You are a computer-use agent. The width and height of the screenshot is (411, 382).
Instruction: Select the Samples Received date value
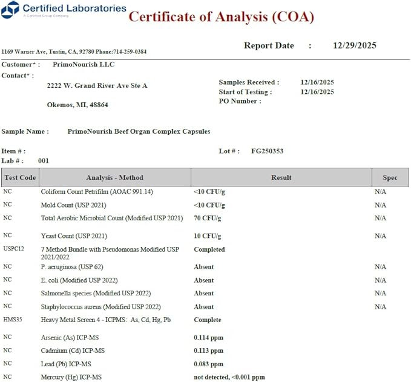coord(317,82)
